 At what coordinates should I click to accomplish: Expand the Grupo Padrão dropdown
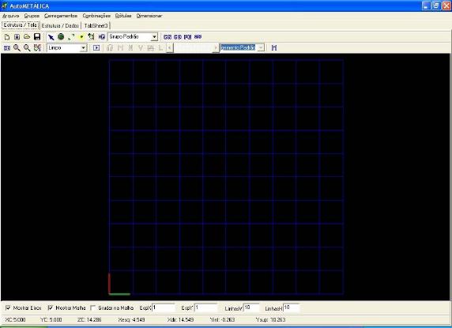point(155,37)
